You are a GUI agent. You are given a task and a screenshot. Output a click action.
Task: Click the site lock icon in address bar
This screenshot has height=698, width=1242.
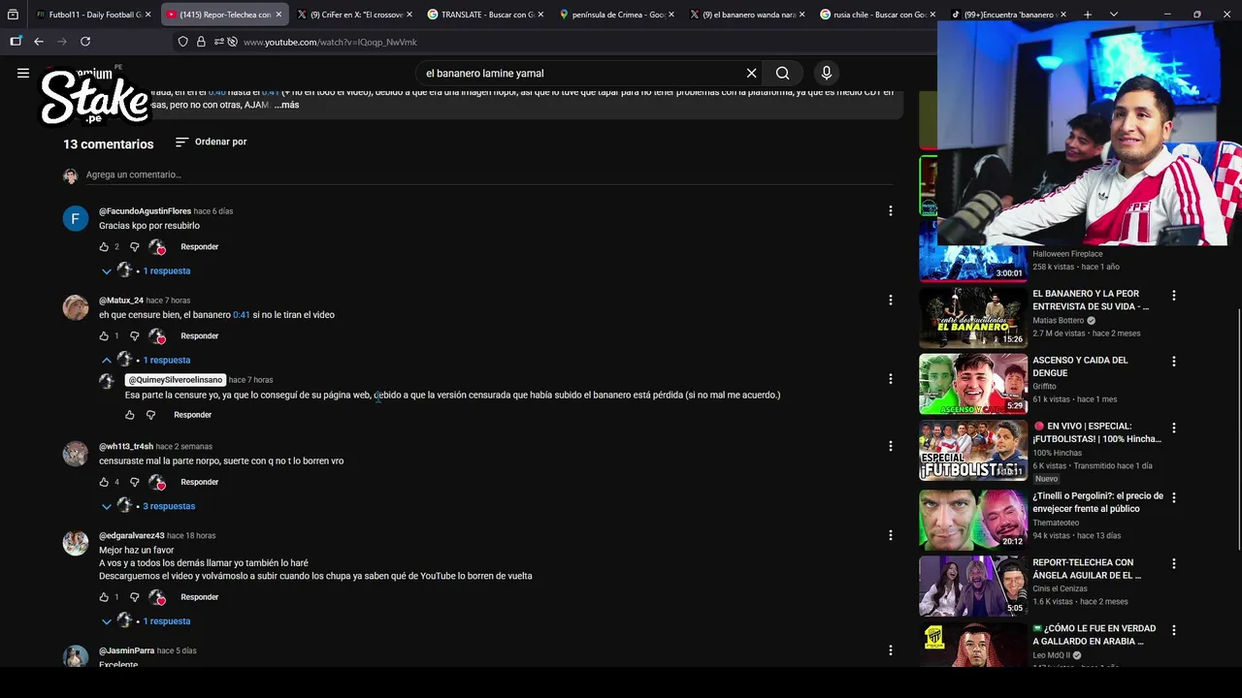(201, 42)
